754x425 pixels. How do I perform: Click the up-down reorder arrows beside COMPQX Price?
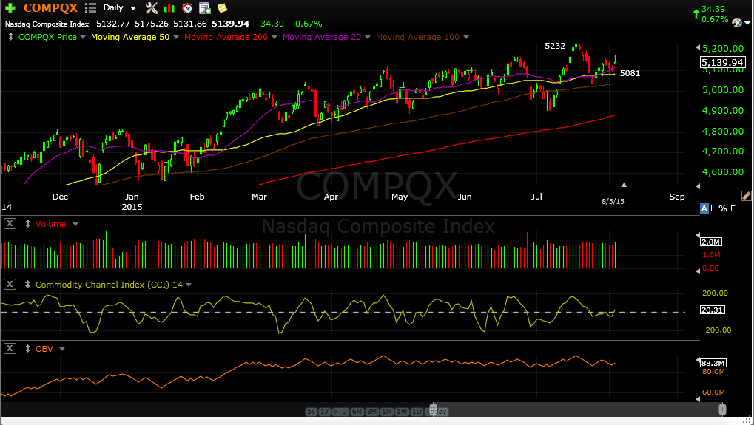[10, 37]
